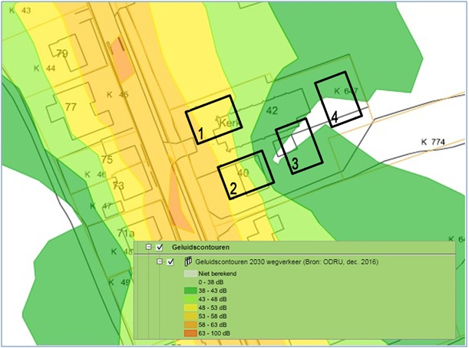Click the layer icon beside Geluidscontouren 2030
The height and width of the screenshot is (348, 469).
187,262
